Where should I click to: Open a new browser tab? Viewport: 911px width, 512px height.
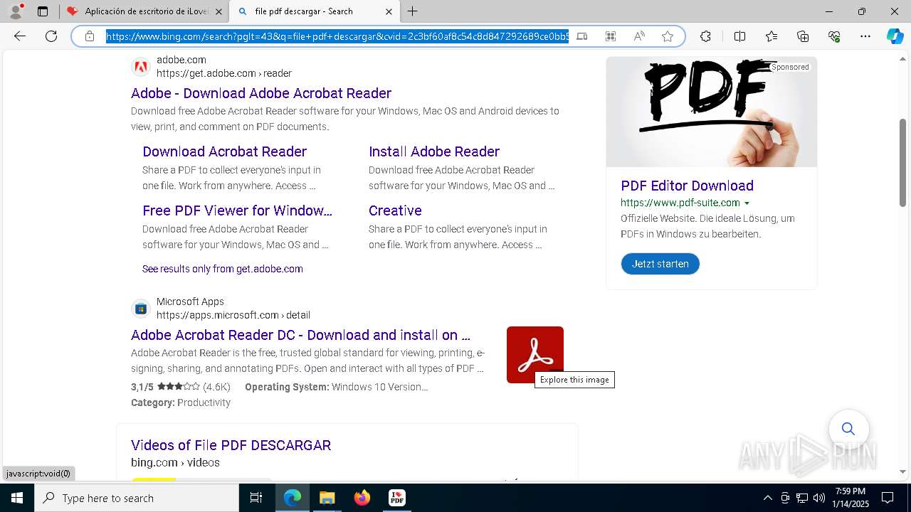413,11
